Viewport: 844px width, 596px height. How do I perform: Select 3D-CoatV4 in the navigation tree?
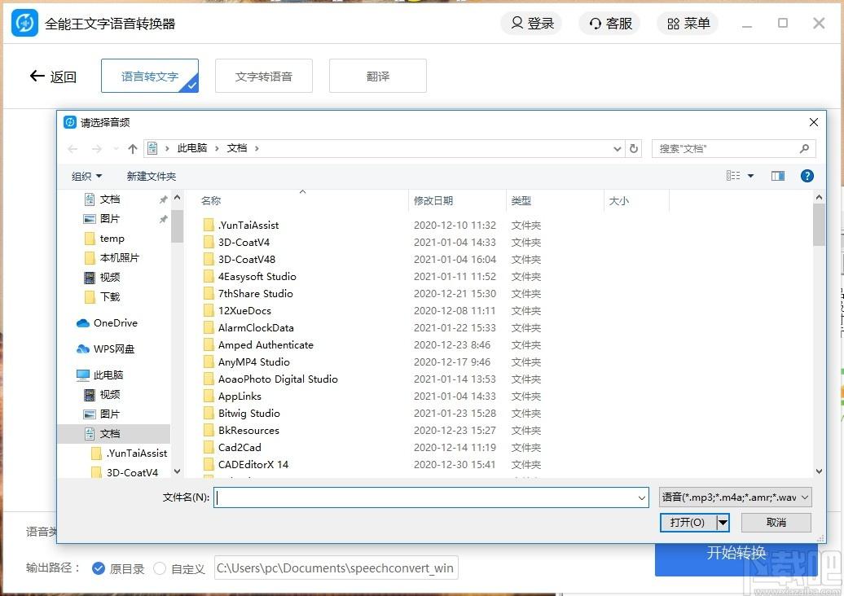tap(132, 473)
